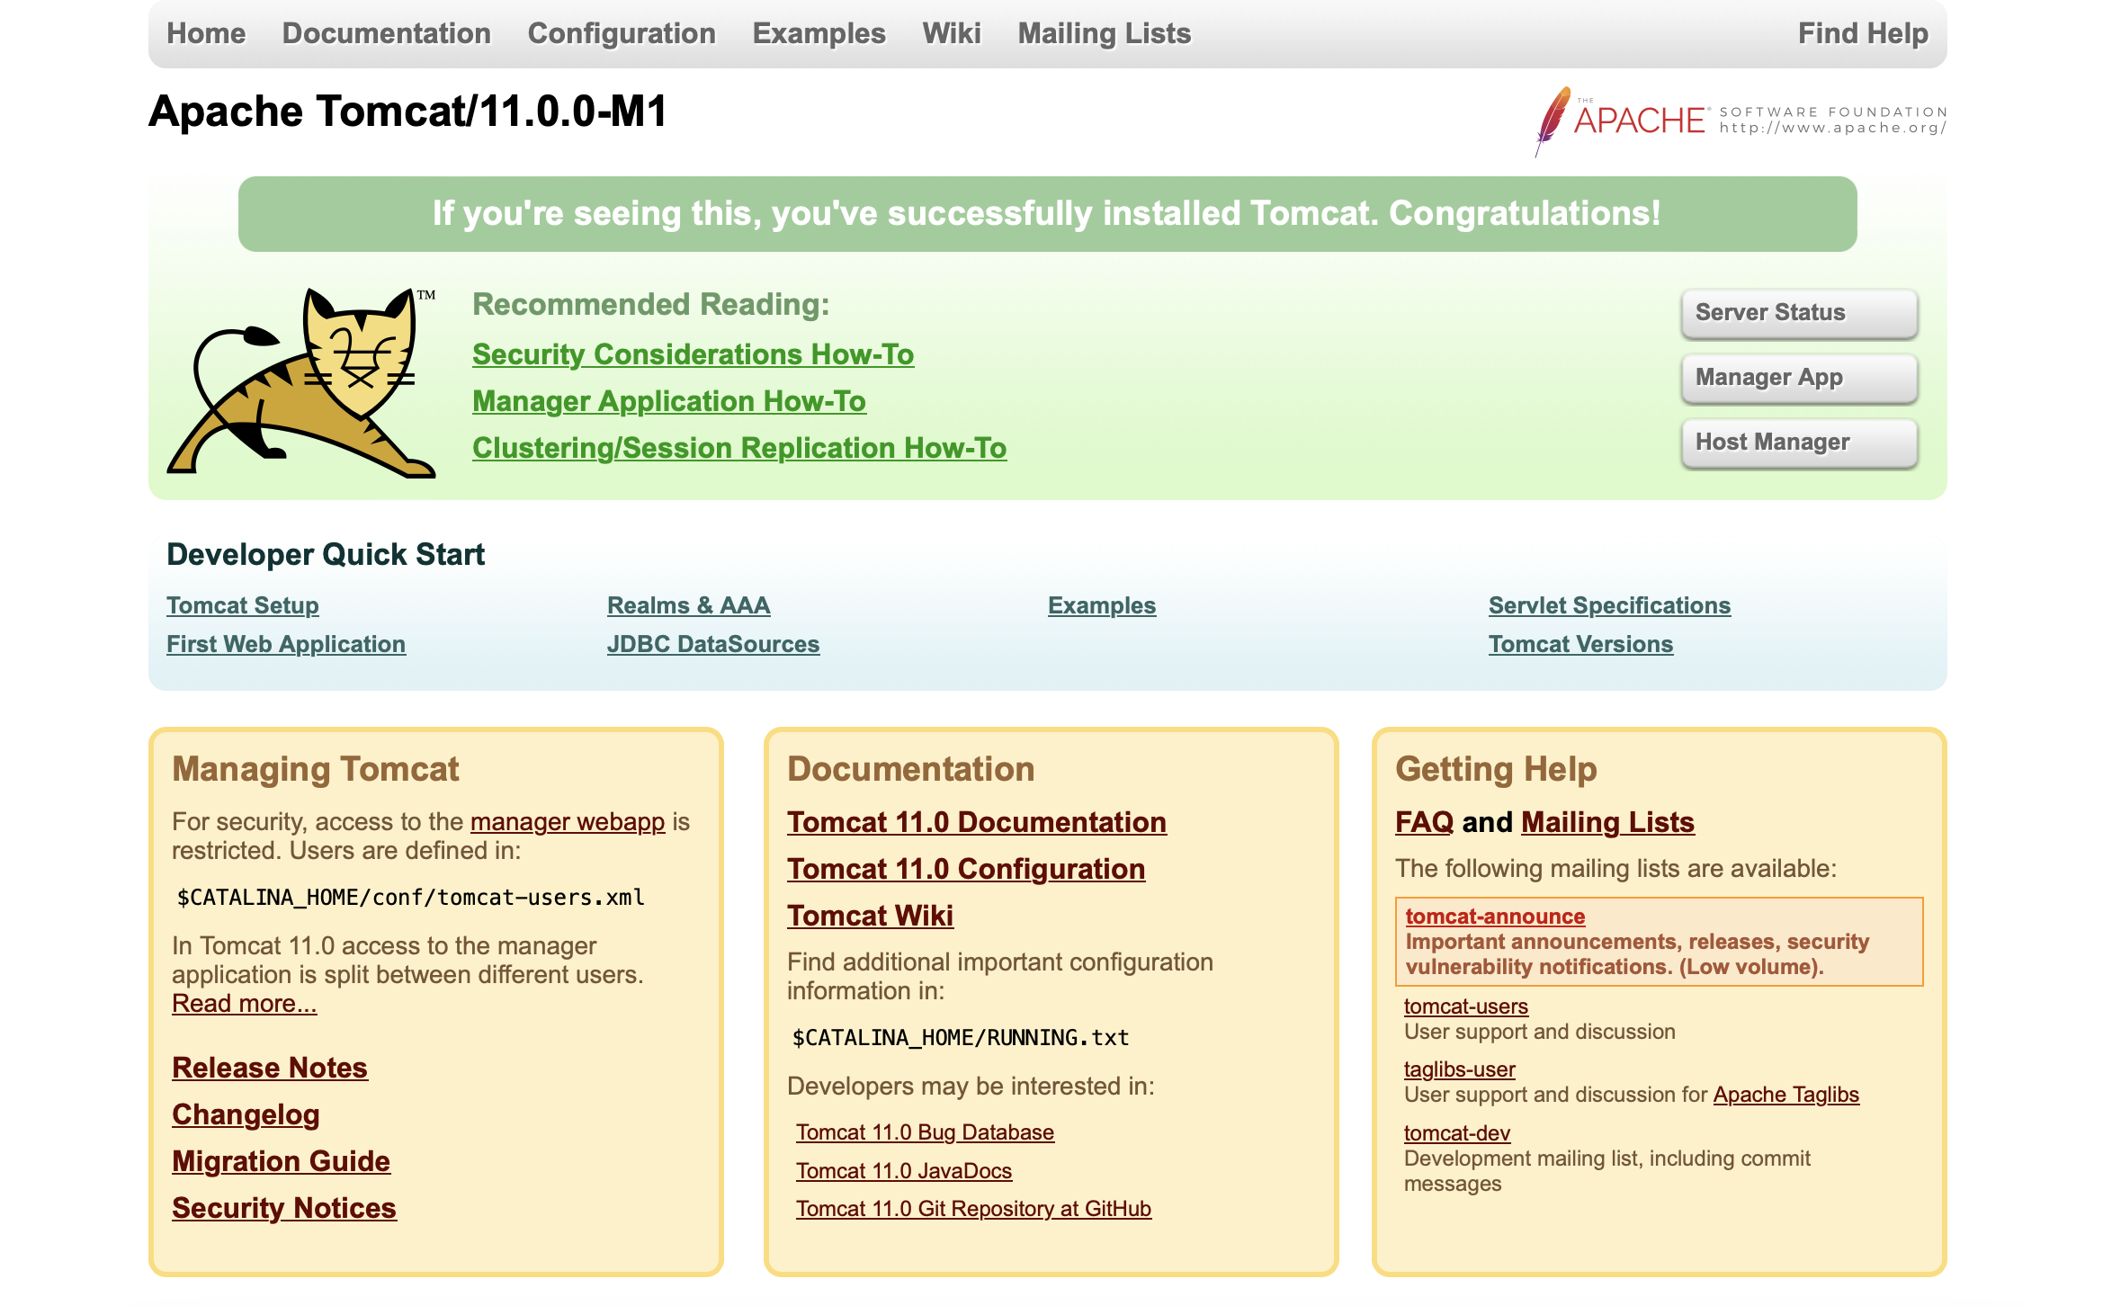Open the Host Manager panel

[x=1798, y=442]
